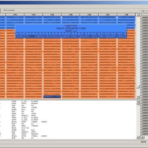The height and width of the screenshot is (148, 148).
Task: Click the hex grid scrollbar up arrow
Action: [x=138, y=15]
